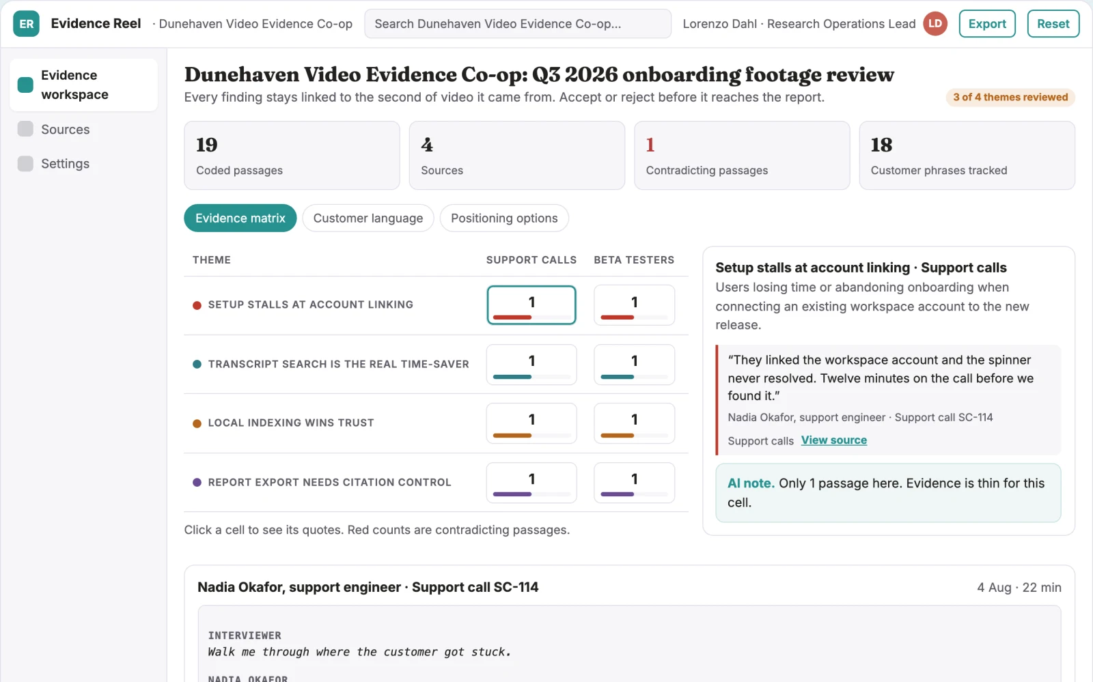Screen dimensions: 1093x682
Task: Click the Evidence workspace sidebar icon
Action: (x=25, y=85)
